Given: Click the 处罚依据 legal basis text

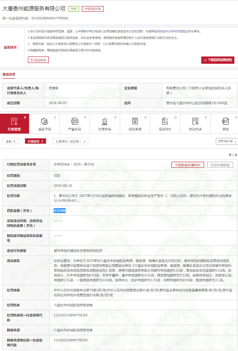Looking at the screenshot, I should [143, 293].
